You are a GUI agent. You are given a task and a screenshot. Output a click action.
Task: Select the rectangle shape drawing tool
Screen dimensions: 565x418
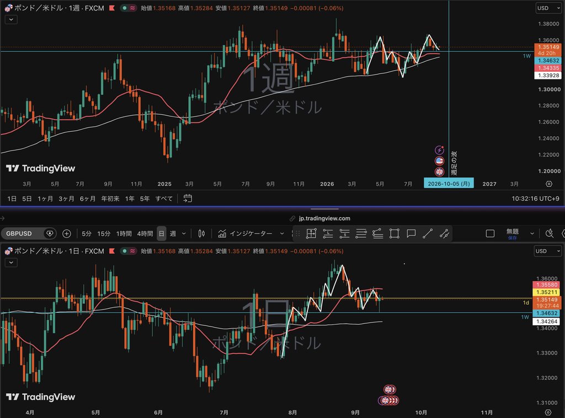pos(394,234)
